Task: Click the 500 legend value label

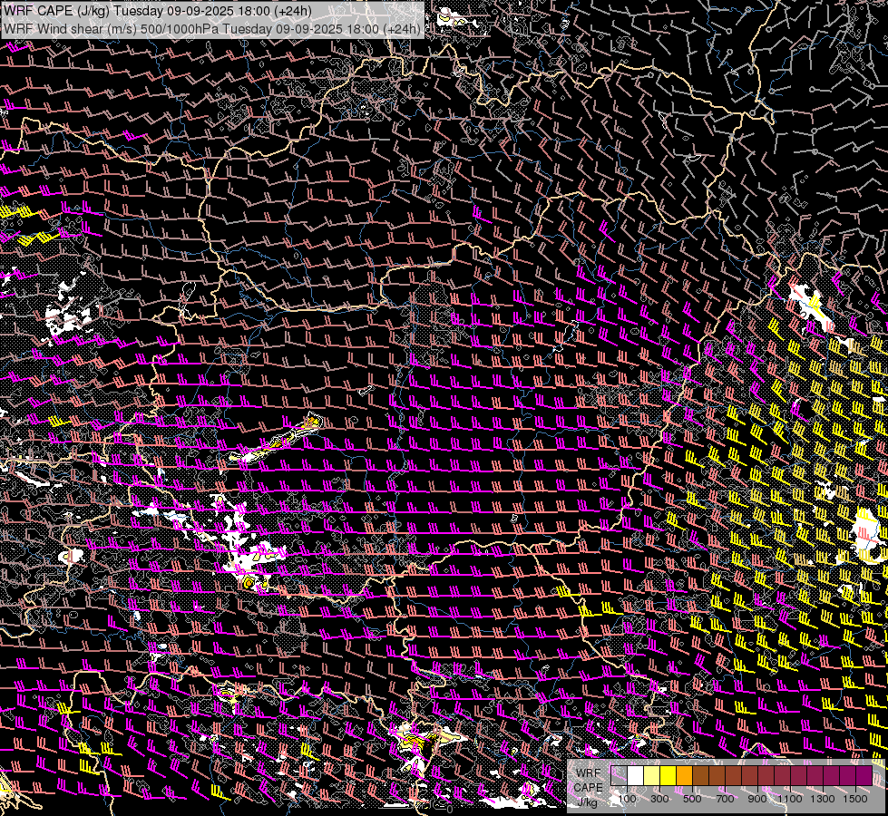Action: pos(692,799)
